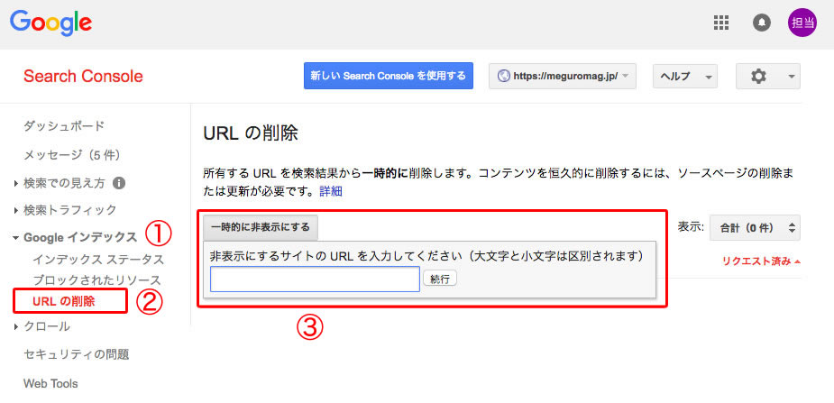Expand 検索トラフィック in the sidebar
Image resolution: width=834 pixels, height=403 pixels.
(x=69, y=210)
